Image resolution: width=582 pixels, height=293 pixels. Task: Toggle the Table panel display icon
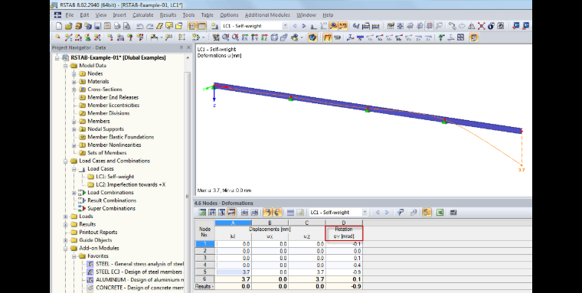(202, 26)
